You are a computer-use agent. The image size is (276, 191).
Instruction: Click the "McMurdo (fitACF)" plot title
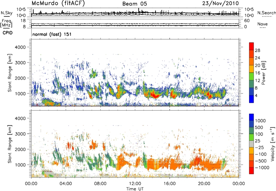tap(58, 3)
